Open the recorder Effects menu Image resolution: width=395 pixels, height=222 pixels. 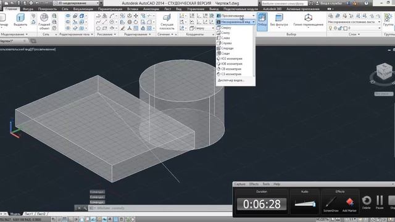point(254,184)
